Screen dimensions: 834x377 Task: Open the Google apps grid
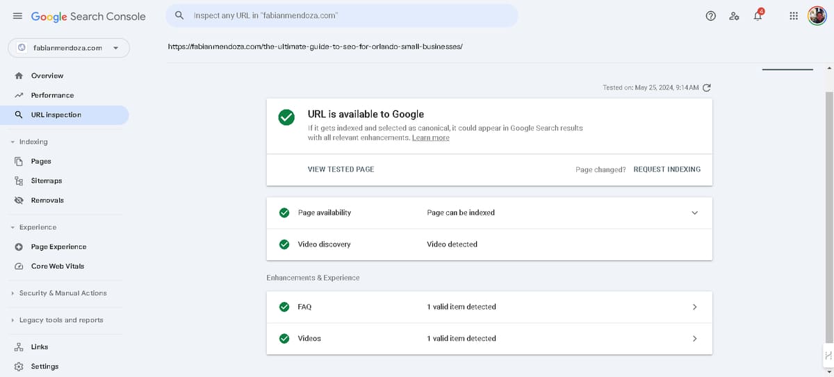(x=794, y=16)
